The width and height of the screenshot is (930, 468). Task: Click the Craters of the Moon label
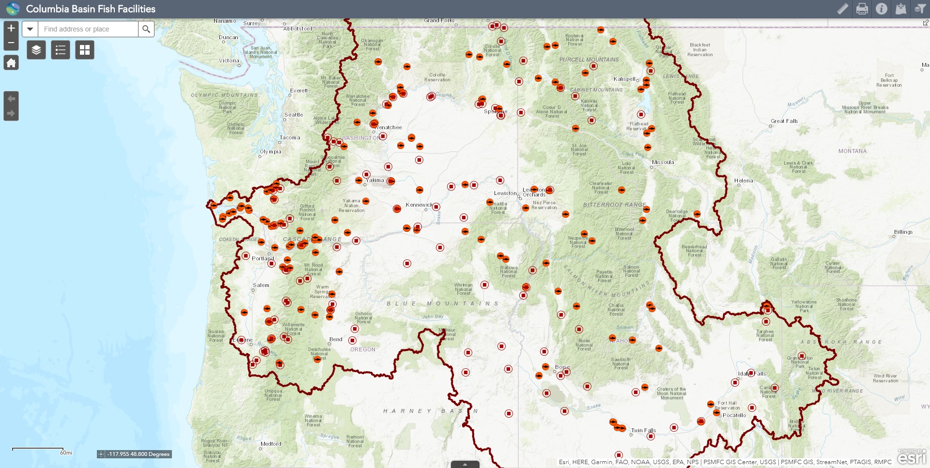(x=671, y=393)
